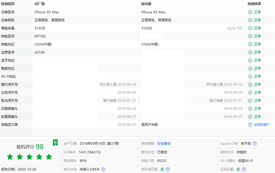The width and height of the screenshot is (275, 173).
Task: Click factory value 正面黑色，背面银色
Action: [49, 20]
